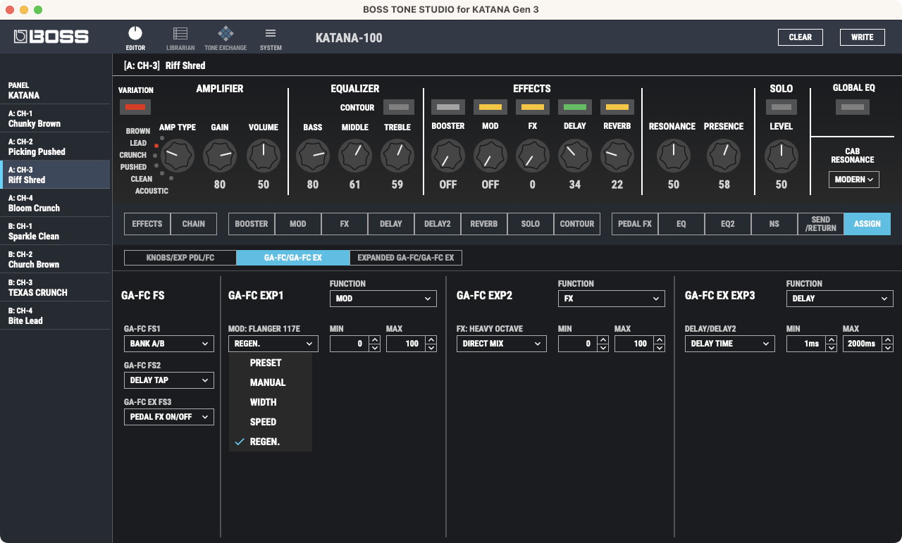Open the Tone Exchange icon
The image size is (902, 543).
pyautogui.click(x=225, y=38)
